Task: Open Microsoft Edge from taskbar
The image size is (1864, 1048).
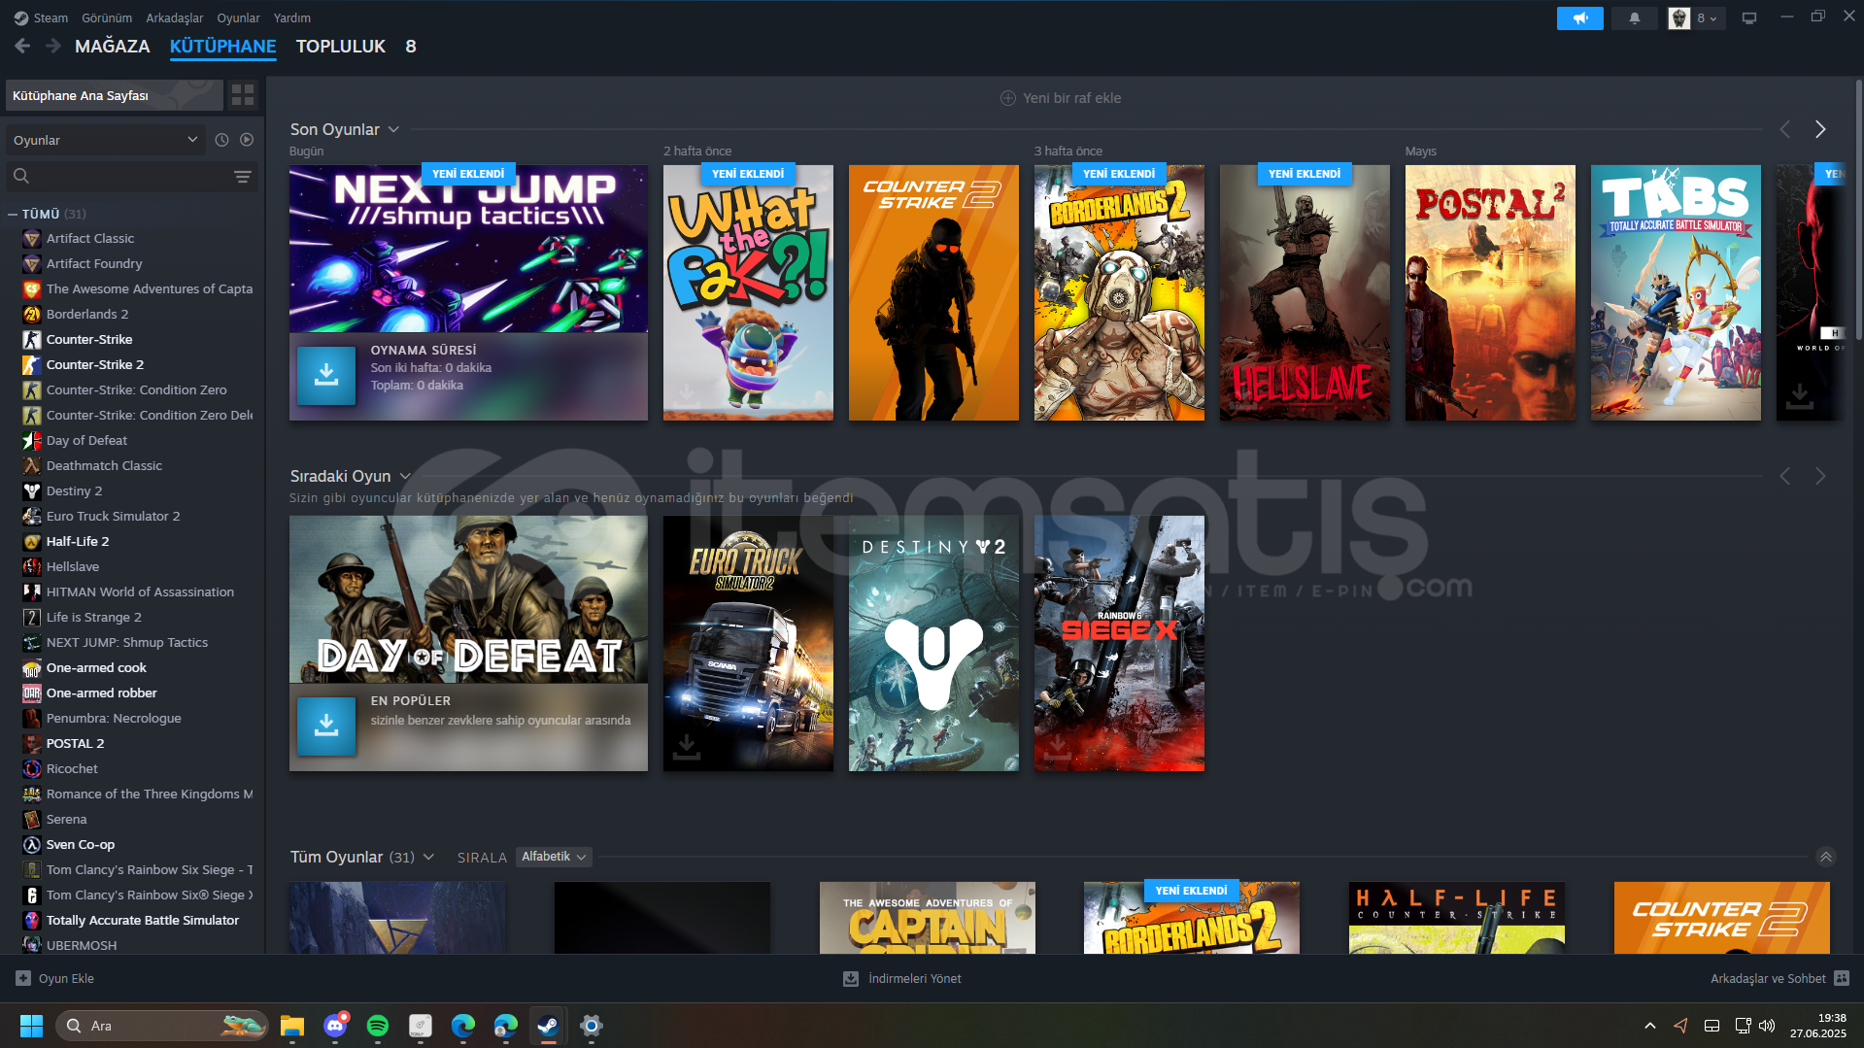Action: pos(463,1026)
